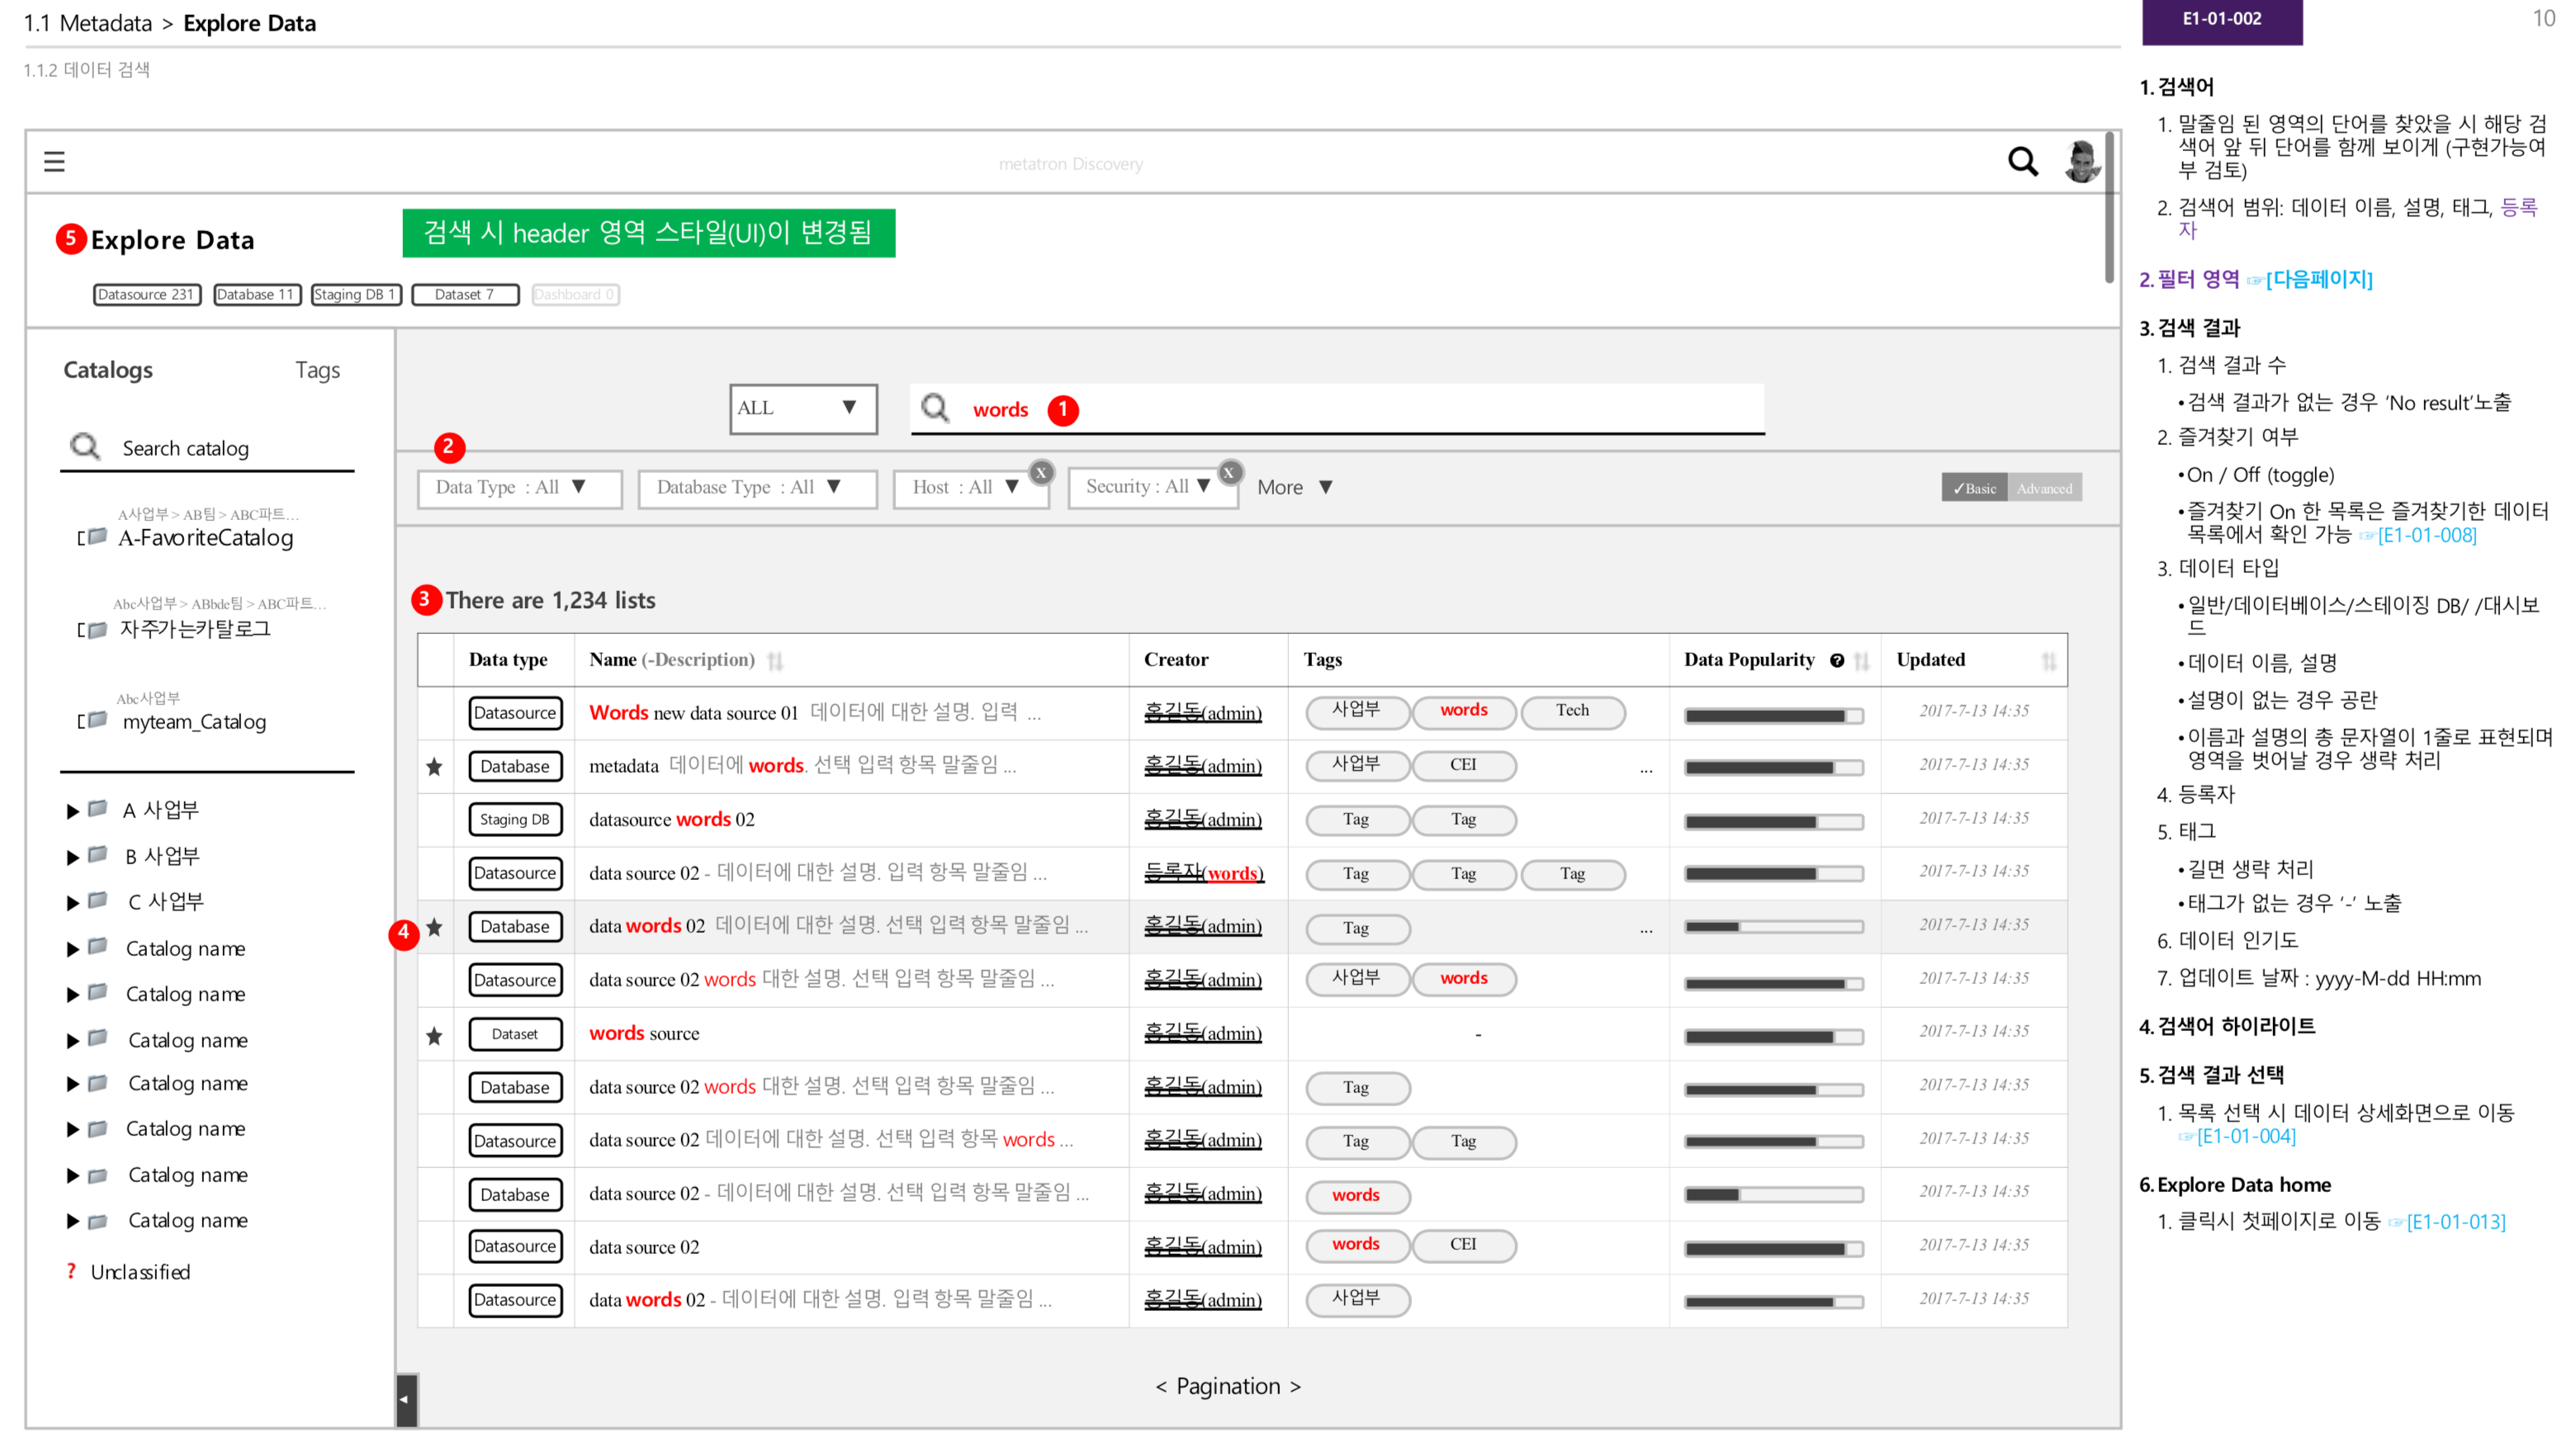Image resolution: width=2576 pixels, height=1438 pixels.
Task: Switch to the Tags tab
Action: (317, 369)
